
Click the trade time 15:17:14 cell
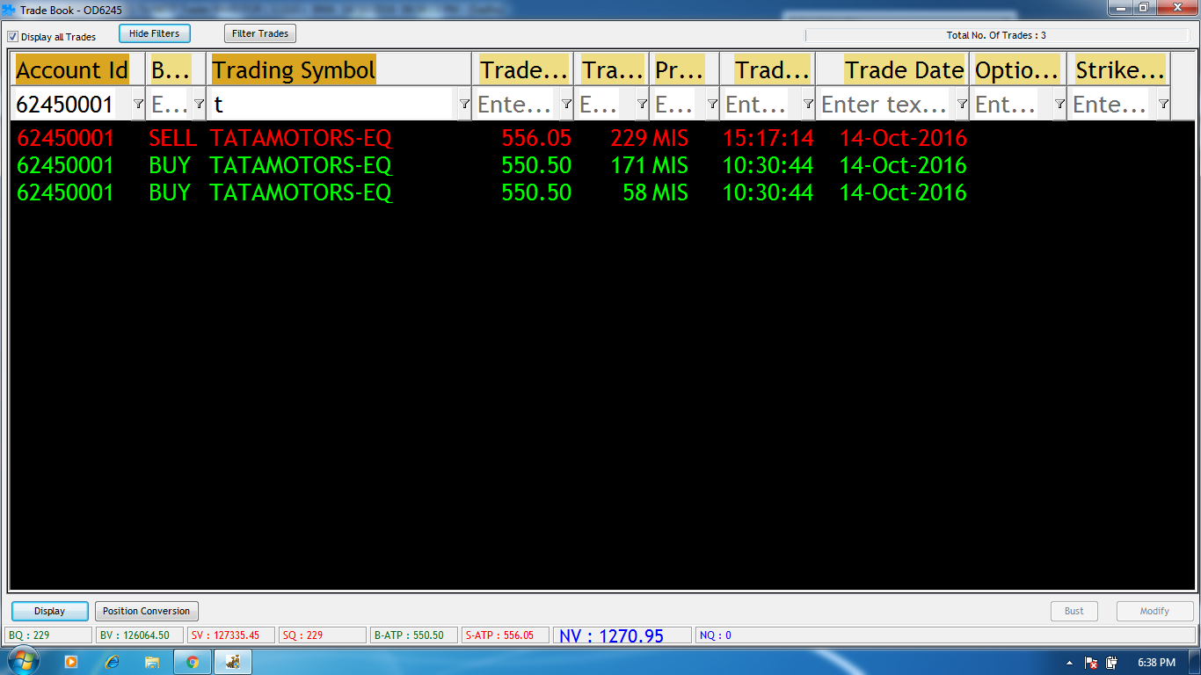click(768, 138)
